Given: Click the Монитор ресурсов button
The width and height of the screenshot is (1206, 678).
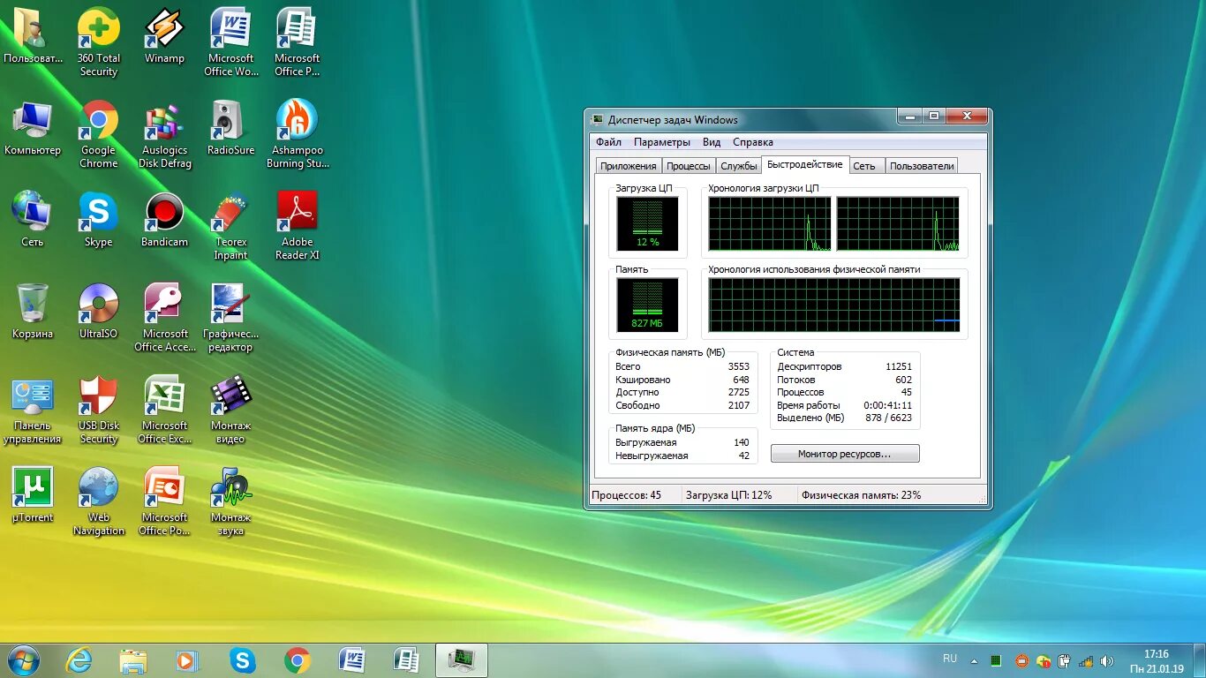Looking at the screenshot, I should point(845,453).
